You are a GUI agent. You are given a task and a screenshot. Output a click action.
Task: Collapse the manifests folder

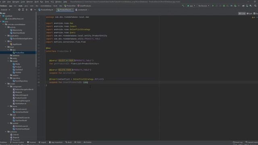1,16
